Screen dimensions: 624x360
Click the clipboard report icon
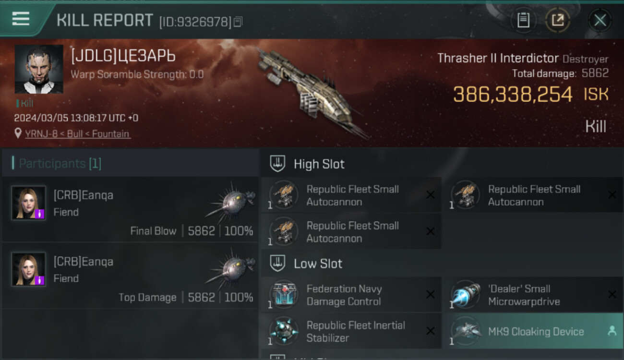523,20
